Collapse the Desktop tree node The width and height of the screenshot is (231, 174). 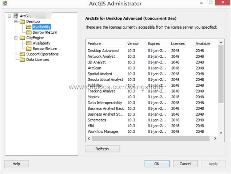[x=16, y=22]
